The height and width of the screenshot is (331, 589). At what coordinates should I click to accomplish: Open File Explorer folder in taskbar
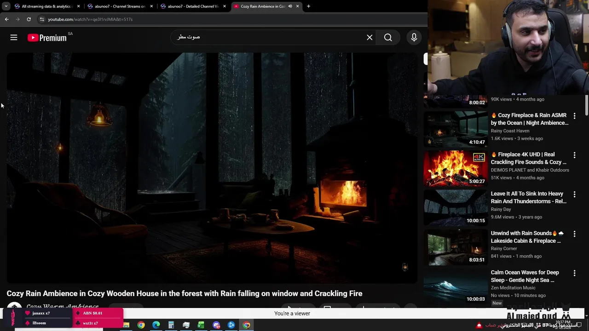(x=126, y=325)
